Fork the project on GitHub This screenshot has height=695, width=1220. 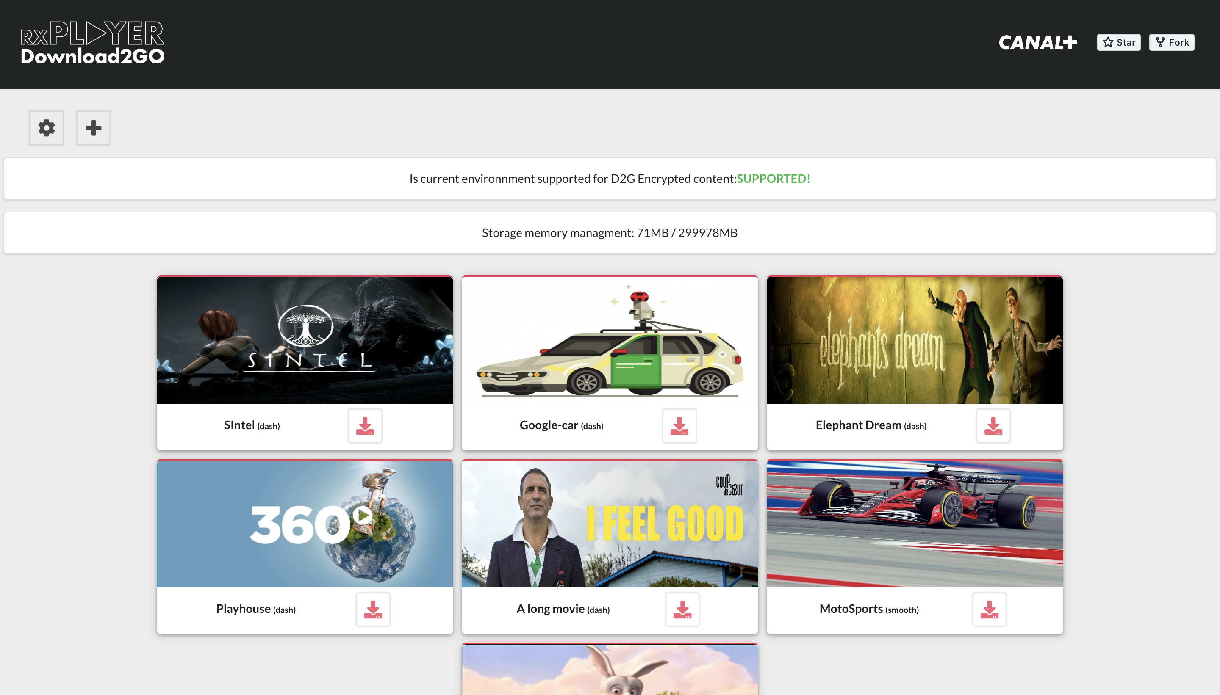1172,42
